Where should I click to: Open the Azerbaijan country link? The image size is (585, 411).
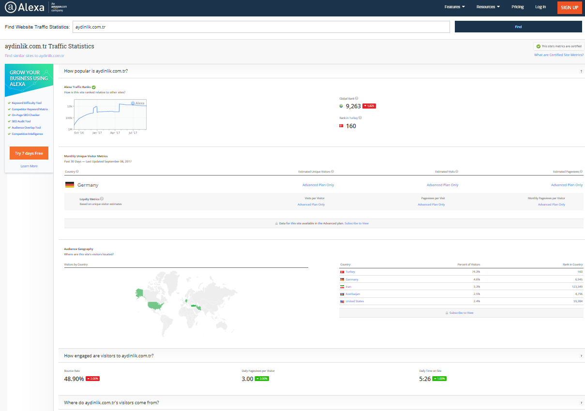tap(353, 294)
